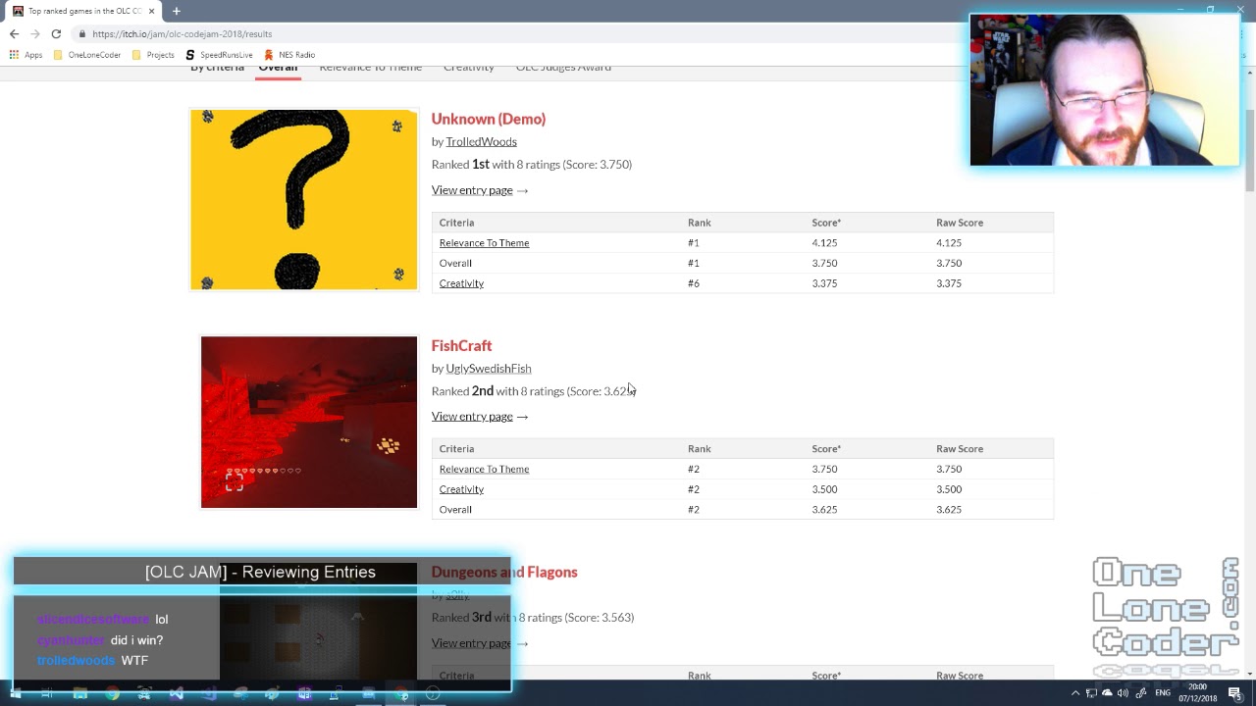
Task: View entry page for Unknown (Demo)
Action: pos(480,190)
